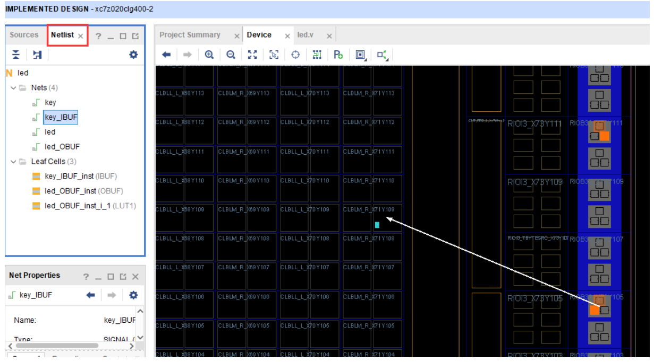Select led_OBUF_inst_i_1 LUT1 cell
The height and width of the screenshot is (362, 654).
tap(78, 206)
